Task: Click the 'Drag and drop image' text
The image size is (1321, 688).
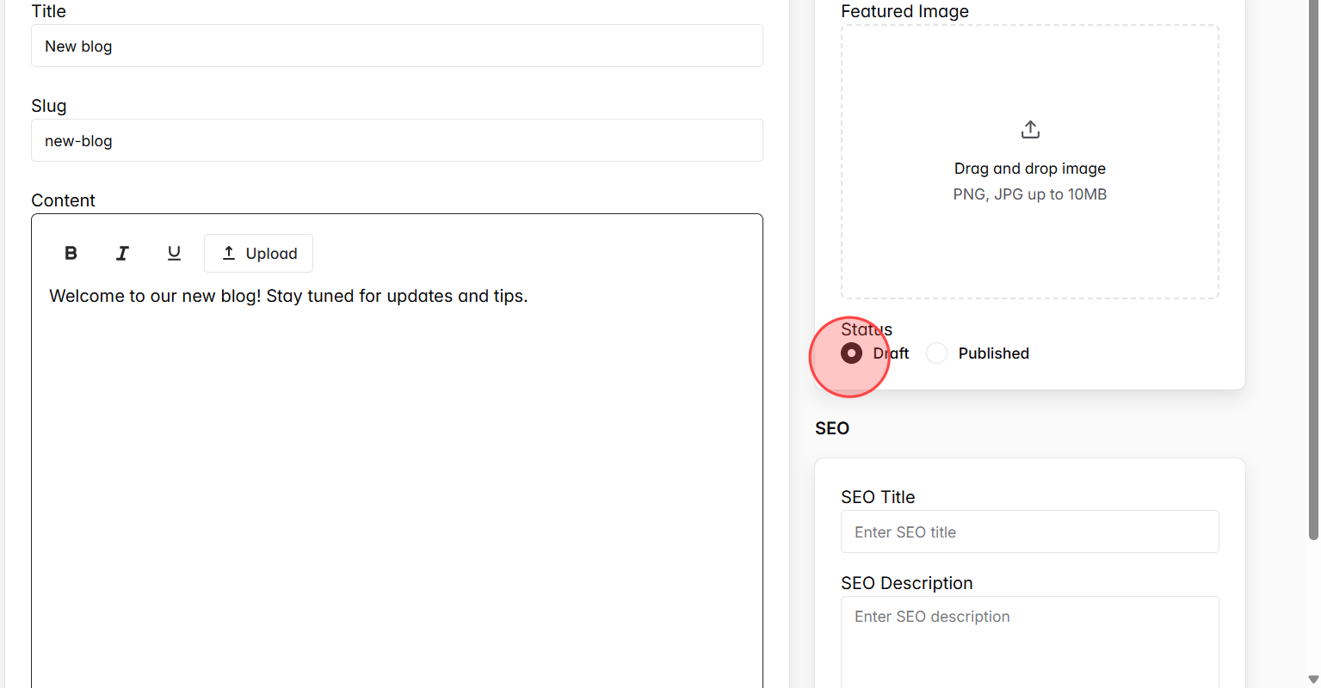Action: 1029,168
